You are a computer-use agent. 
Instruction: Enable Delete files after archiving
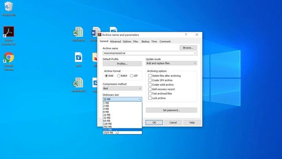tap(150, 76)
